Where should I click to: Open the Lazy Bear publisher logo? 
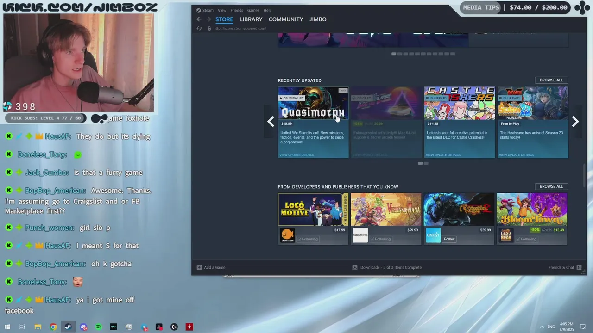(x=506, y=235)
